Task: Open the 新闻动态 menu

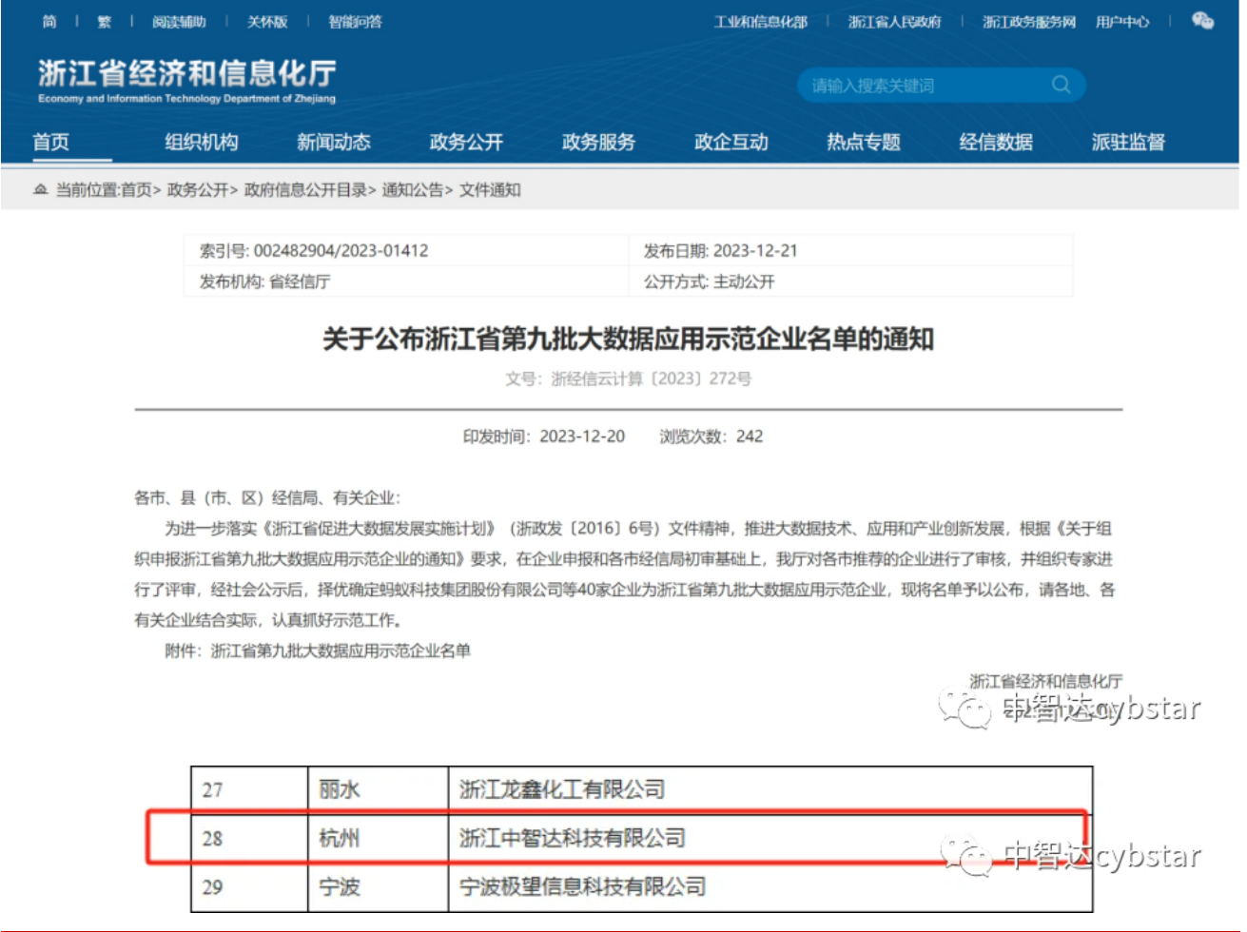Action: 334,142
